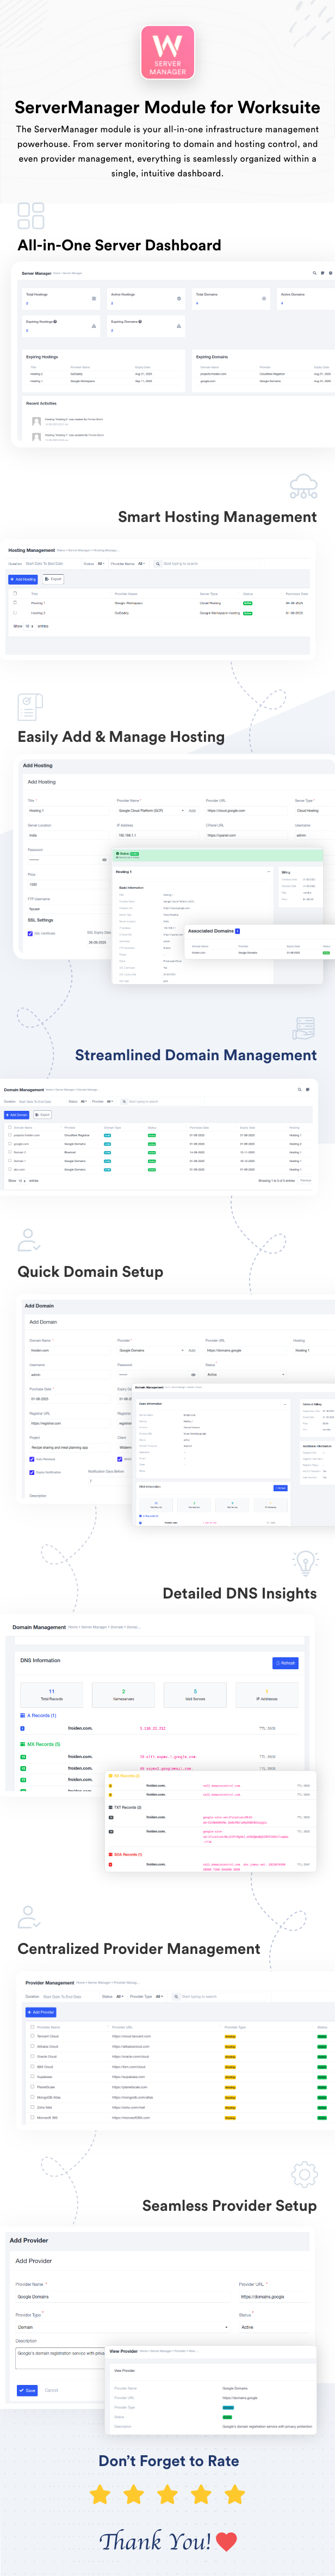Click the Server Manager logo icon

tap(167, 53)
